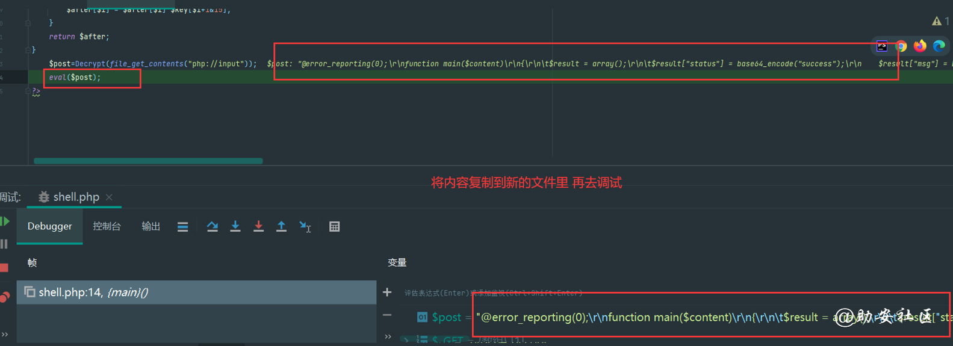953x346 pixels.
Task: Open page in PhpStorm built-in preview
Action: [882, 46]
